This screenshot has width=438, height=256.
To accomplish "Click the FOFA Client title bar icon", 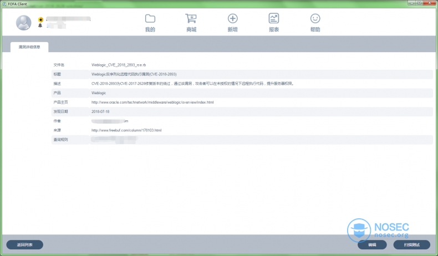I will 4,4.
